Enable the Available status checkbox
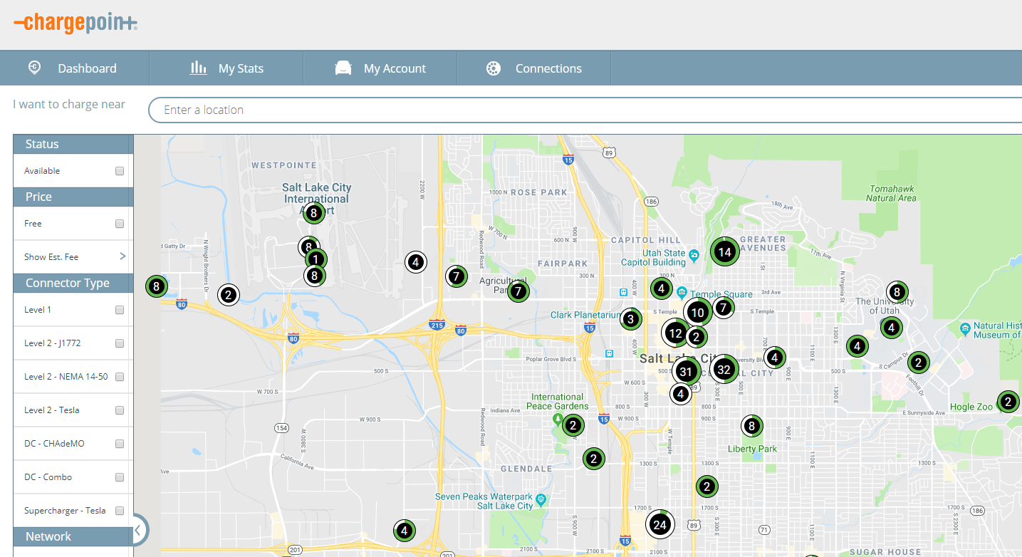1022x557 pixels. click(x=120, y=171)
